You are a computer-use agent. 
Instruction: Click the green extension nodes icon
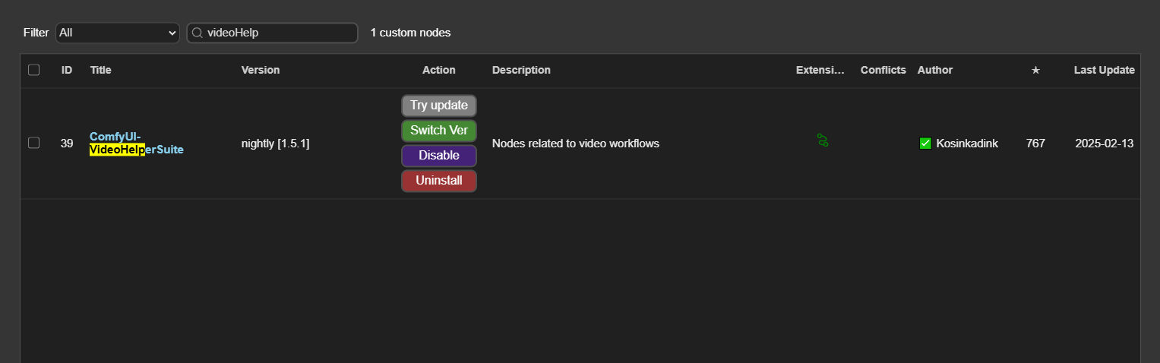click(x=822, y=140)
